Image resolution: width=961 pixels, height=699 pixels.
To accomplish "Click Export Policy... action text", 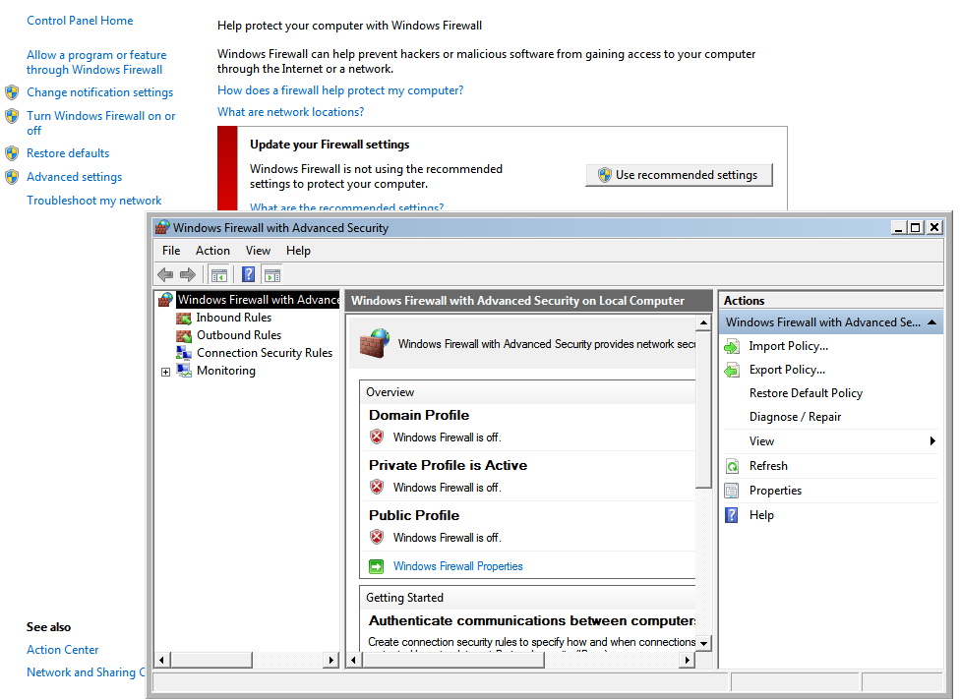I will 787,370.
